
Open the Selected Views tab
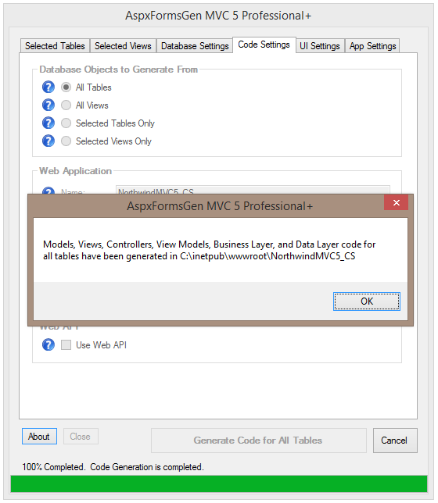point(123,46)
